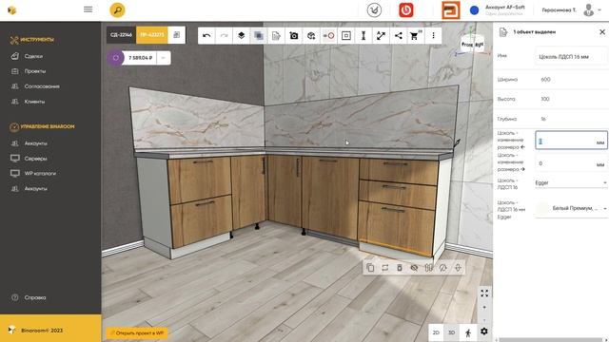Open the Аккаунты item below WP каталоги
The width and height of the screenshot is (609, 342).
click(36, 189)
